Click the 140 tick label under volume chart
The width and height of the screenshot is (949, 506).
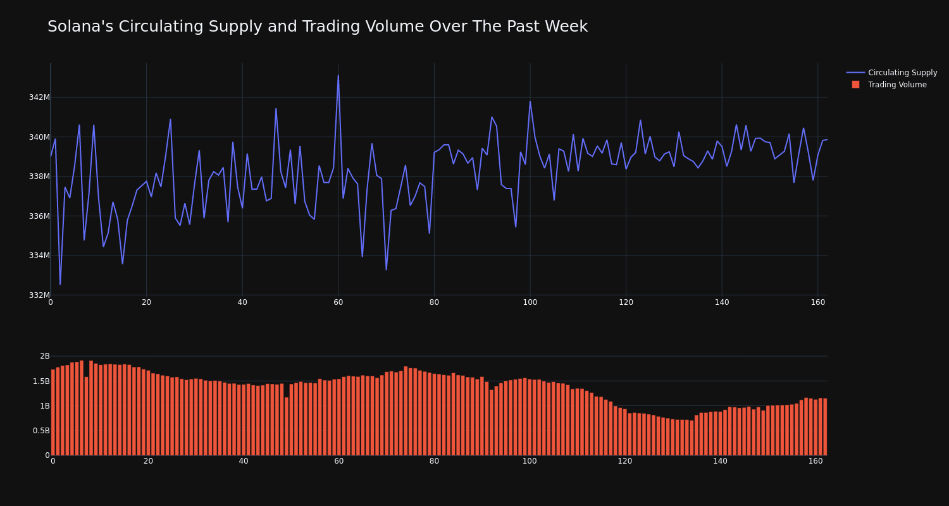(720, 461)
